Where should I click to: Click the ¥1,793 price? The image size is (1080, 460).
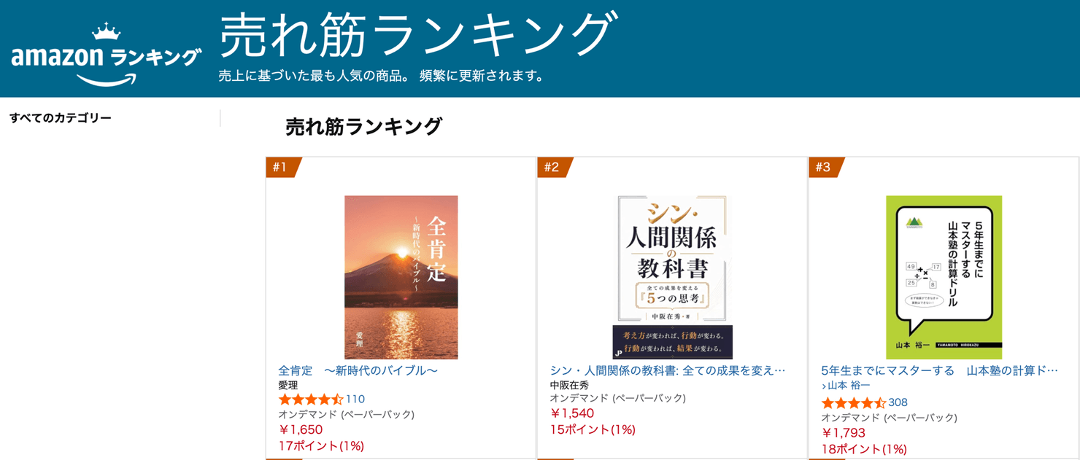(x=844, y=433)
